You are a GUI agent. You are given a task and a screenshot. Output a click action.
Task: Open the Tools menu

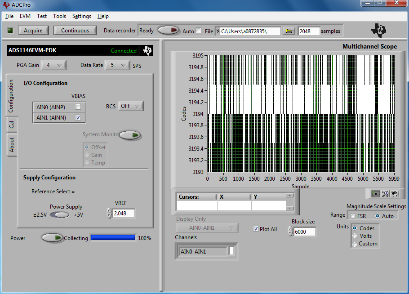tap(59, 16)
